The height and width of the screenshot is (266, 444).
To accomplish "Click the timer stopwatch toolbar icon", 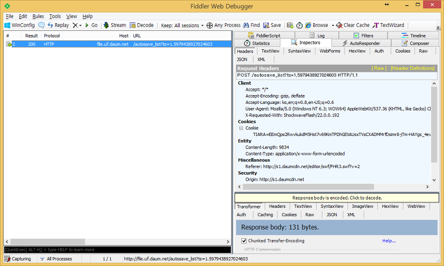I will 299,26.
